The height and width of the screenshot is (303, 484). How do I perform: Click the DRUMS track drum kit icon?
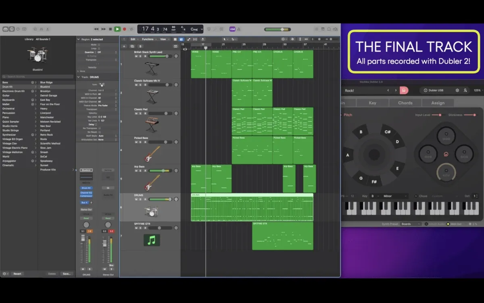click(x=152, y=210)
